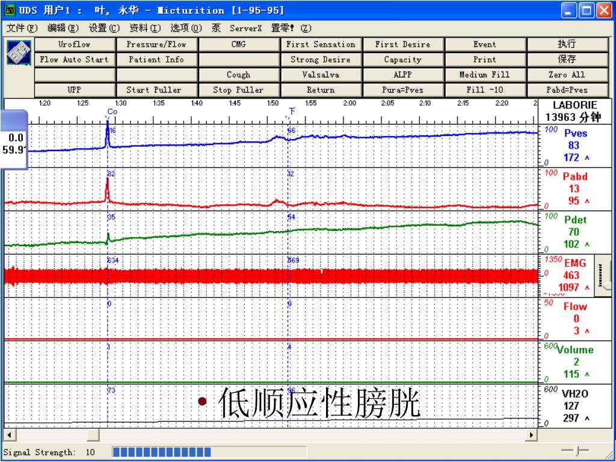The height and width of the screenshot is (462, 616).
Task: Expand the Volume scale caret next to 115
Action: tap(587, 374)
